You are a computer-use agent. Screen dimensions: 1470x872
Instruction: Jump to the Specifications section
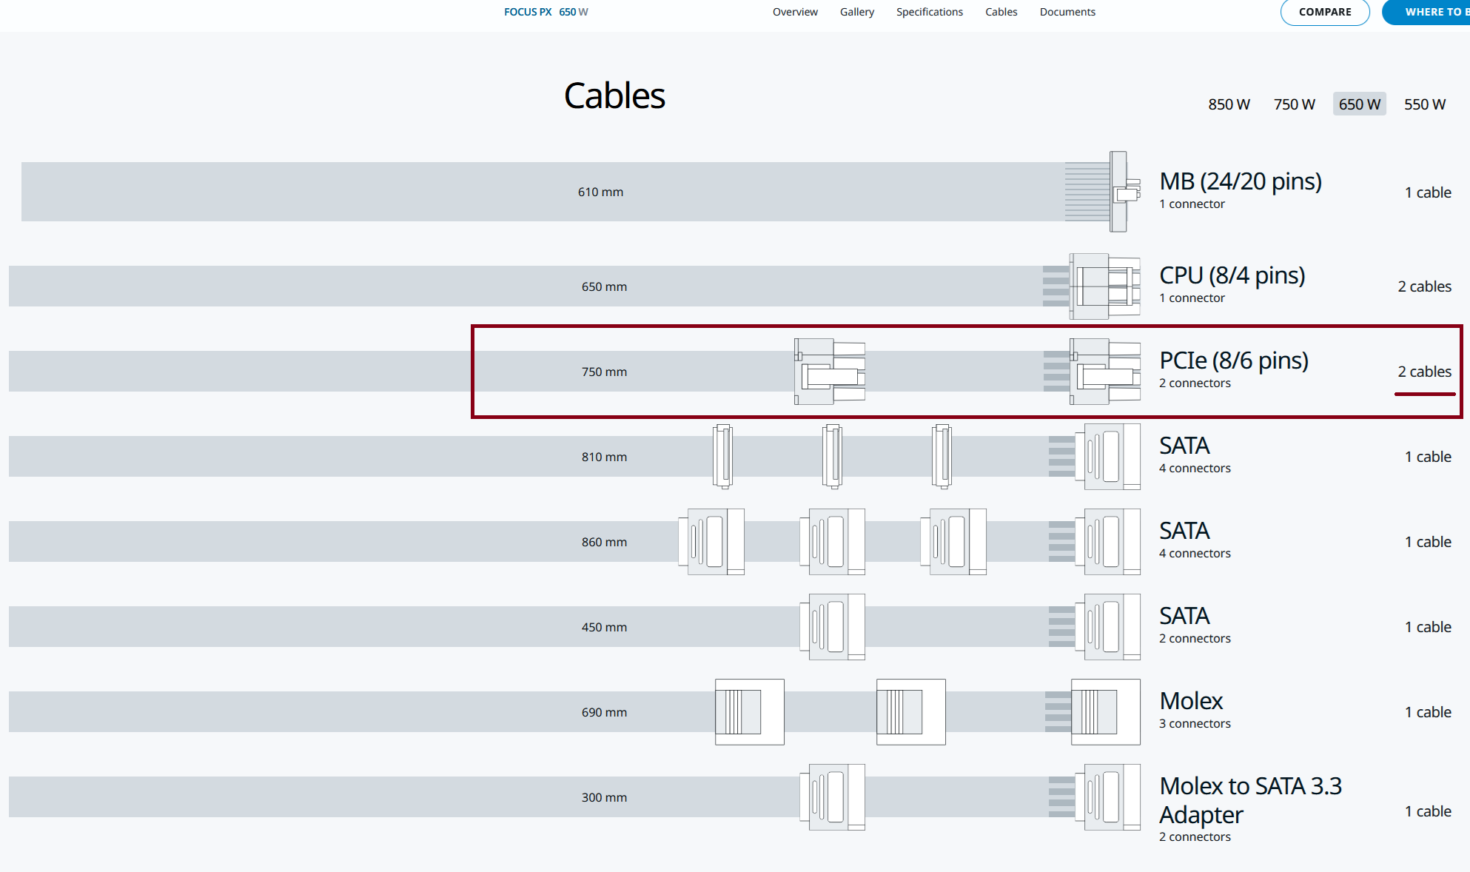(929, 12)
